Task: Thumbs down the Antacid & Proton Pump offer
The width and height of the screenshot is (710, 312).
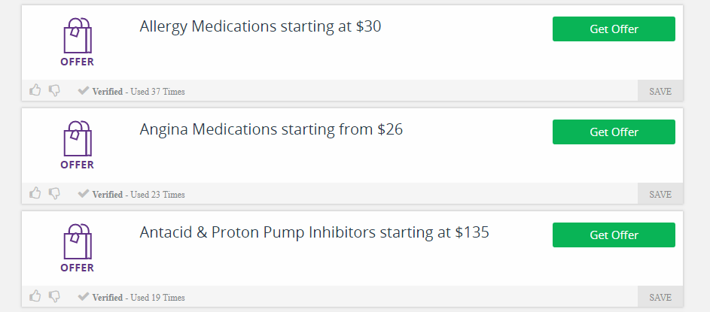Action: click(54, 297)
